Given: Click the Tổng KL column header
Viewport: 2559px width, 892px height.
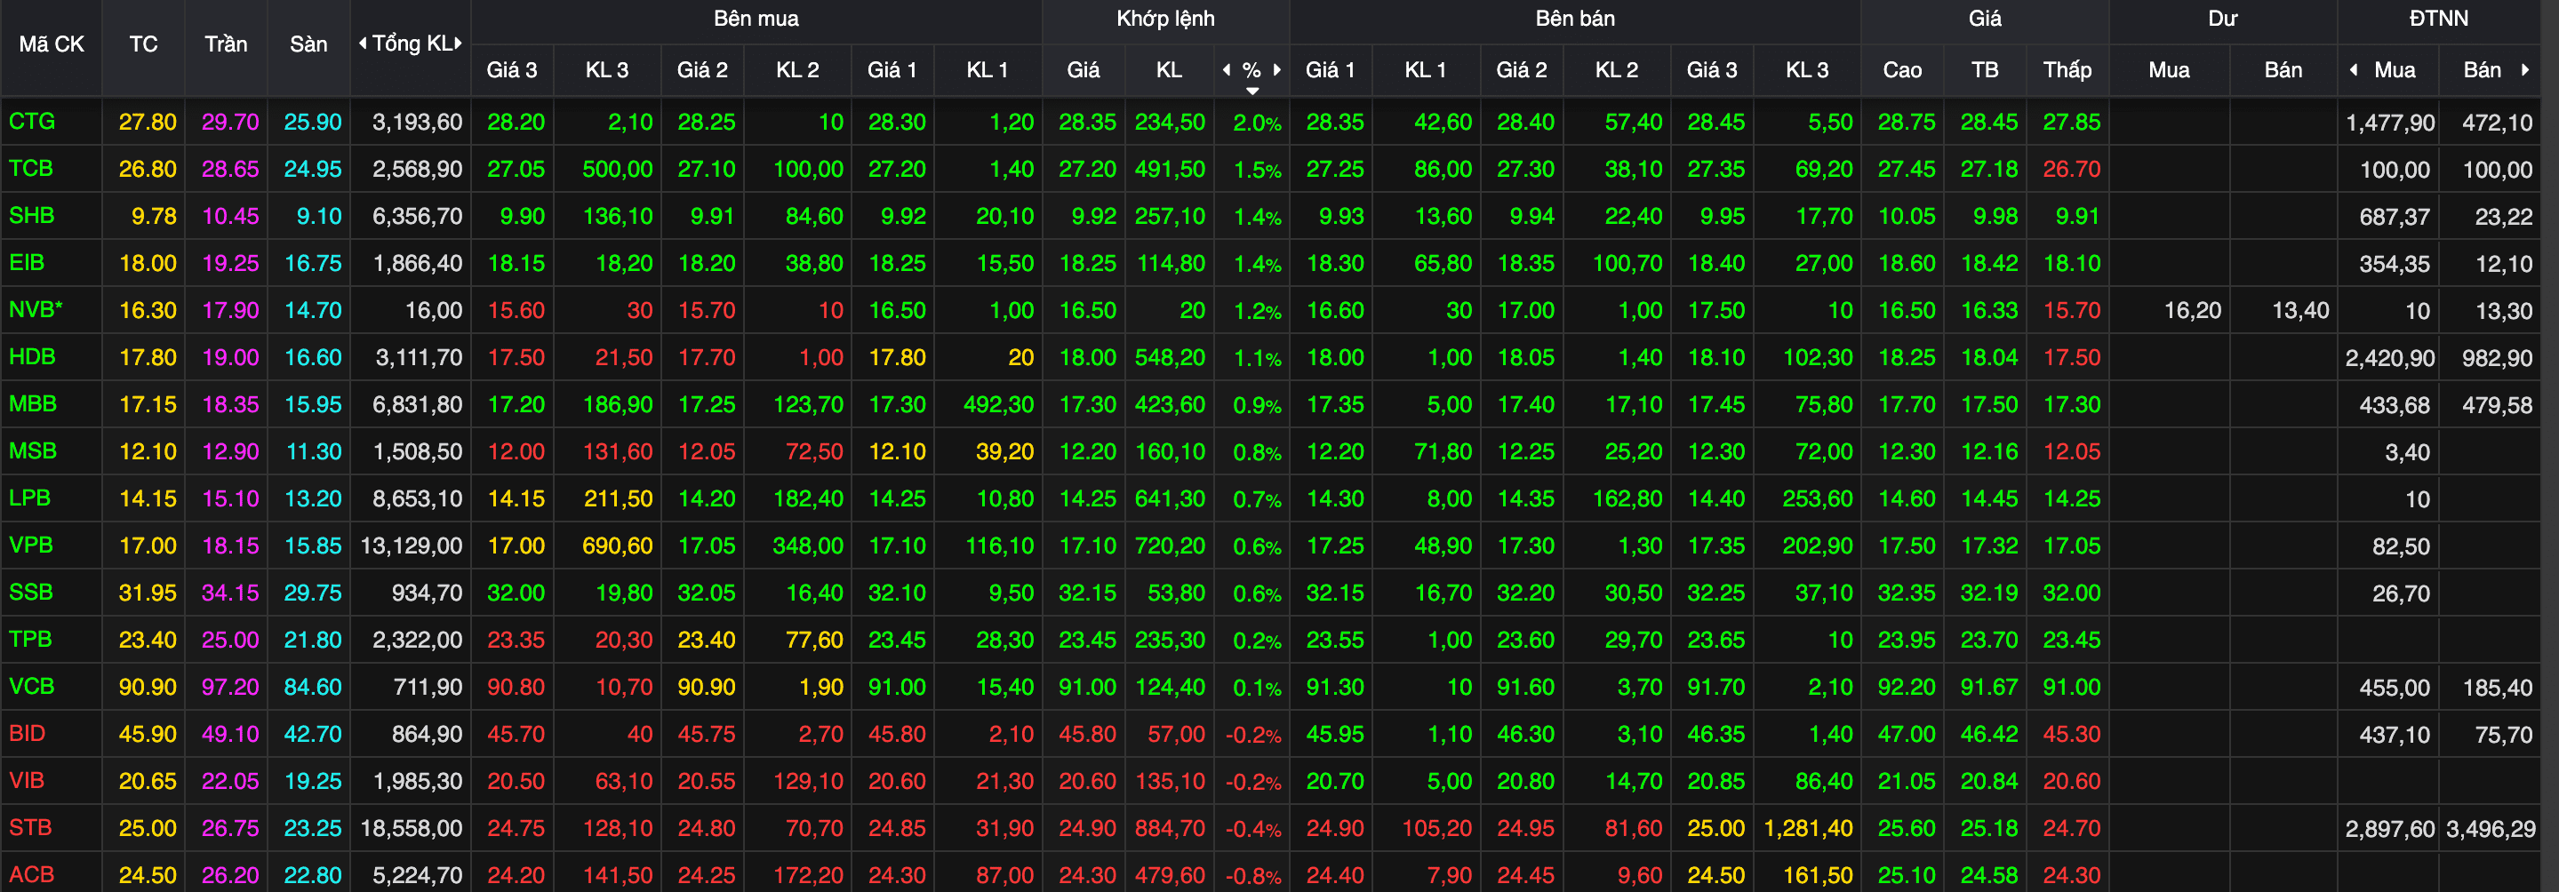Looking at the screenshot, I should tap(412, 44).
